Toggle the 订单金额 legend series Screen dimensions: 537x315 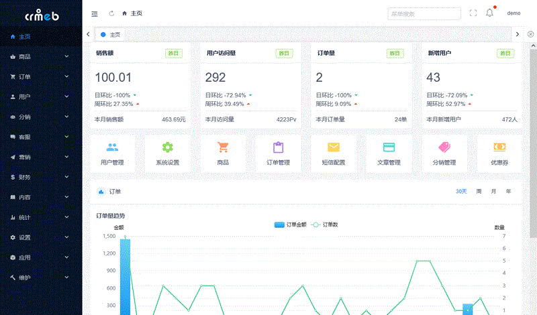coord(291,225)
